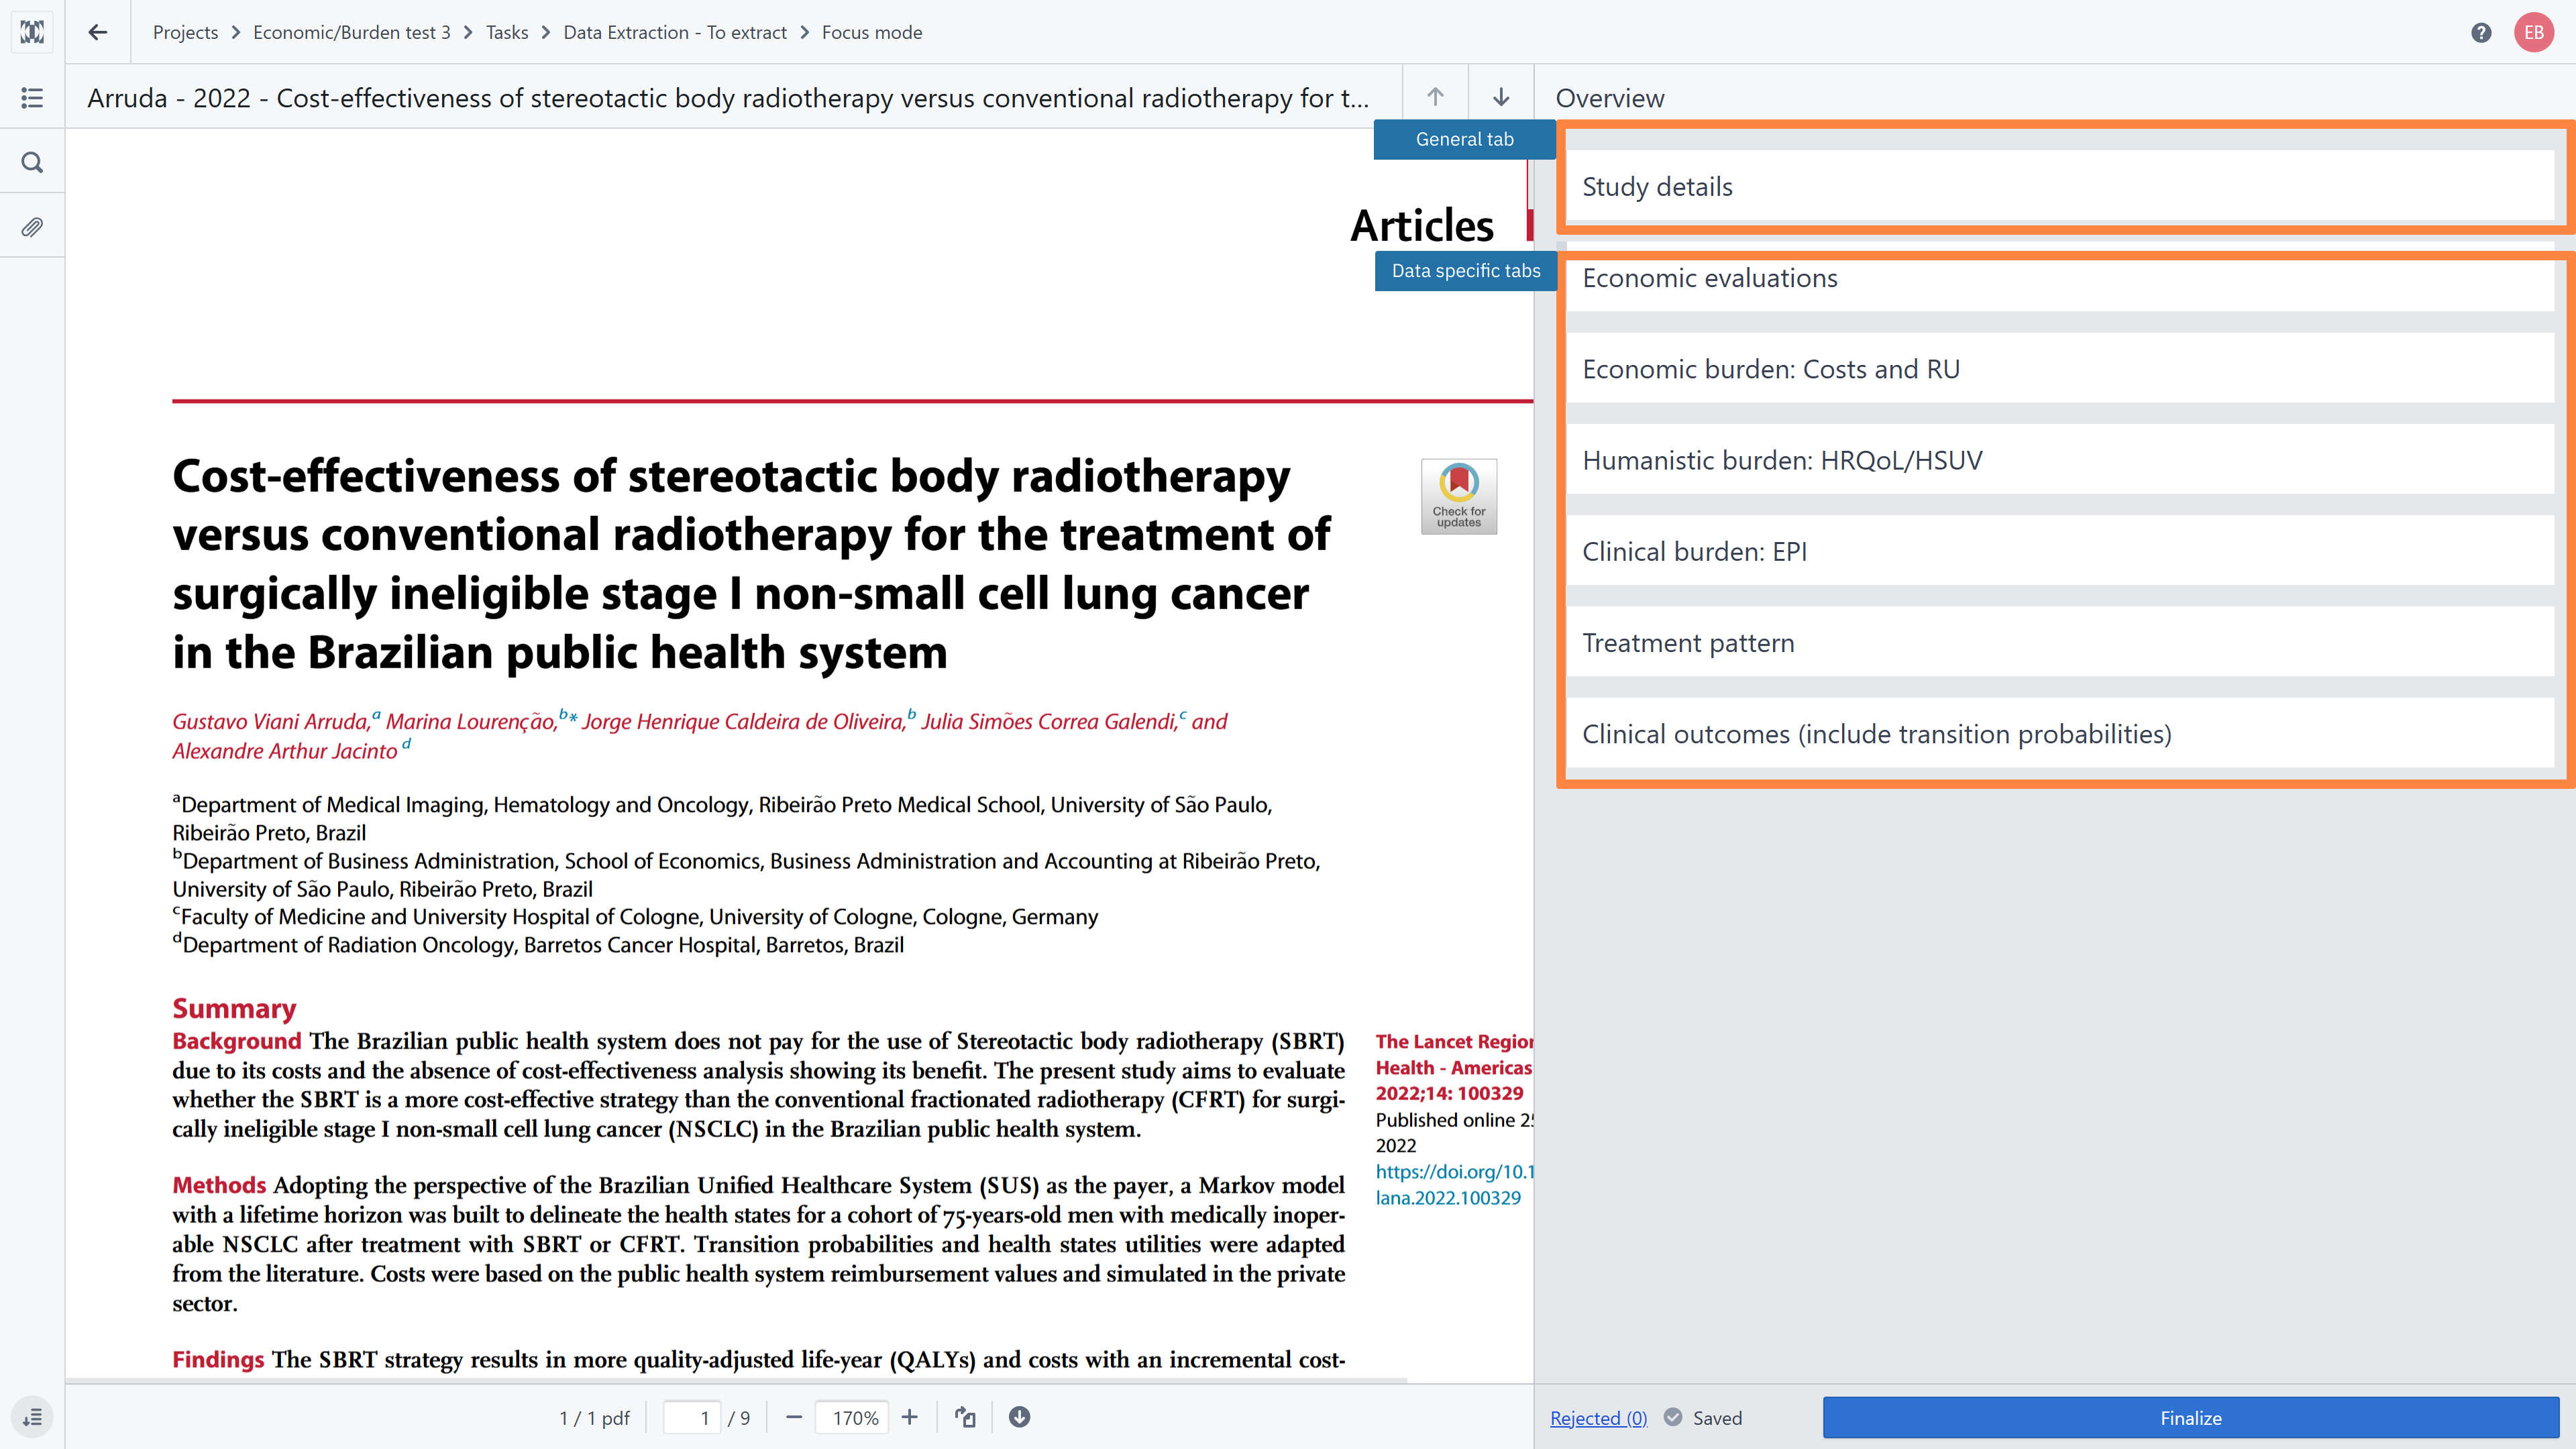Click author Alexandre Arthur Jacinto
The height and width of the screenshot is (1449, 2576).
(x=285, y=751)
